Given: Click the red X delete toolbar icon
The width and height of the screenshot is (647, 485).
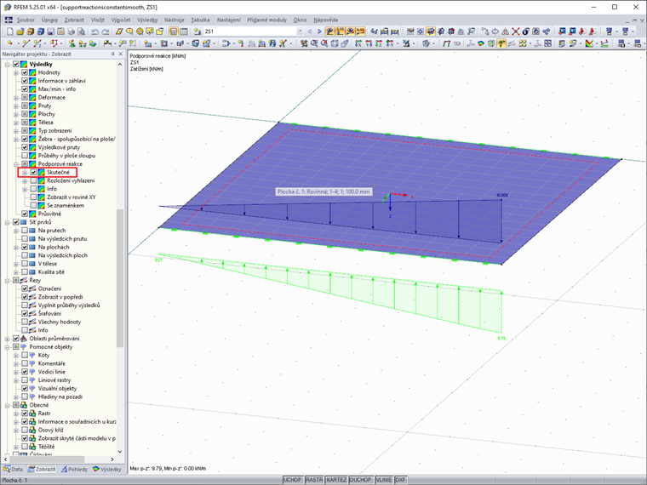Looking at the screenshot, I should coord(515,31).
